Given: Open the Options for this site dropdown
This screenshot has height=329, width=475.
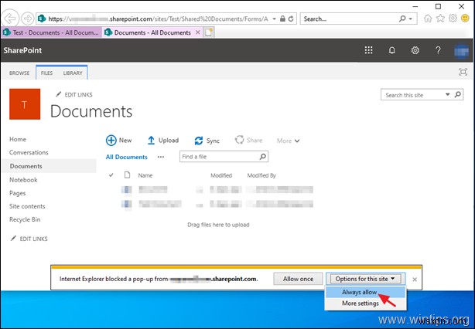Looking at the screenshot, I should pos(365,279).
